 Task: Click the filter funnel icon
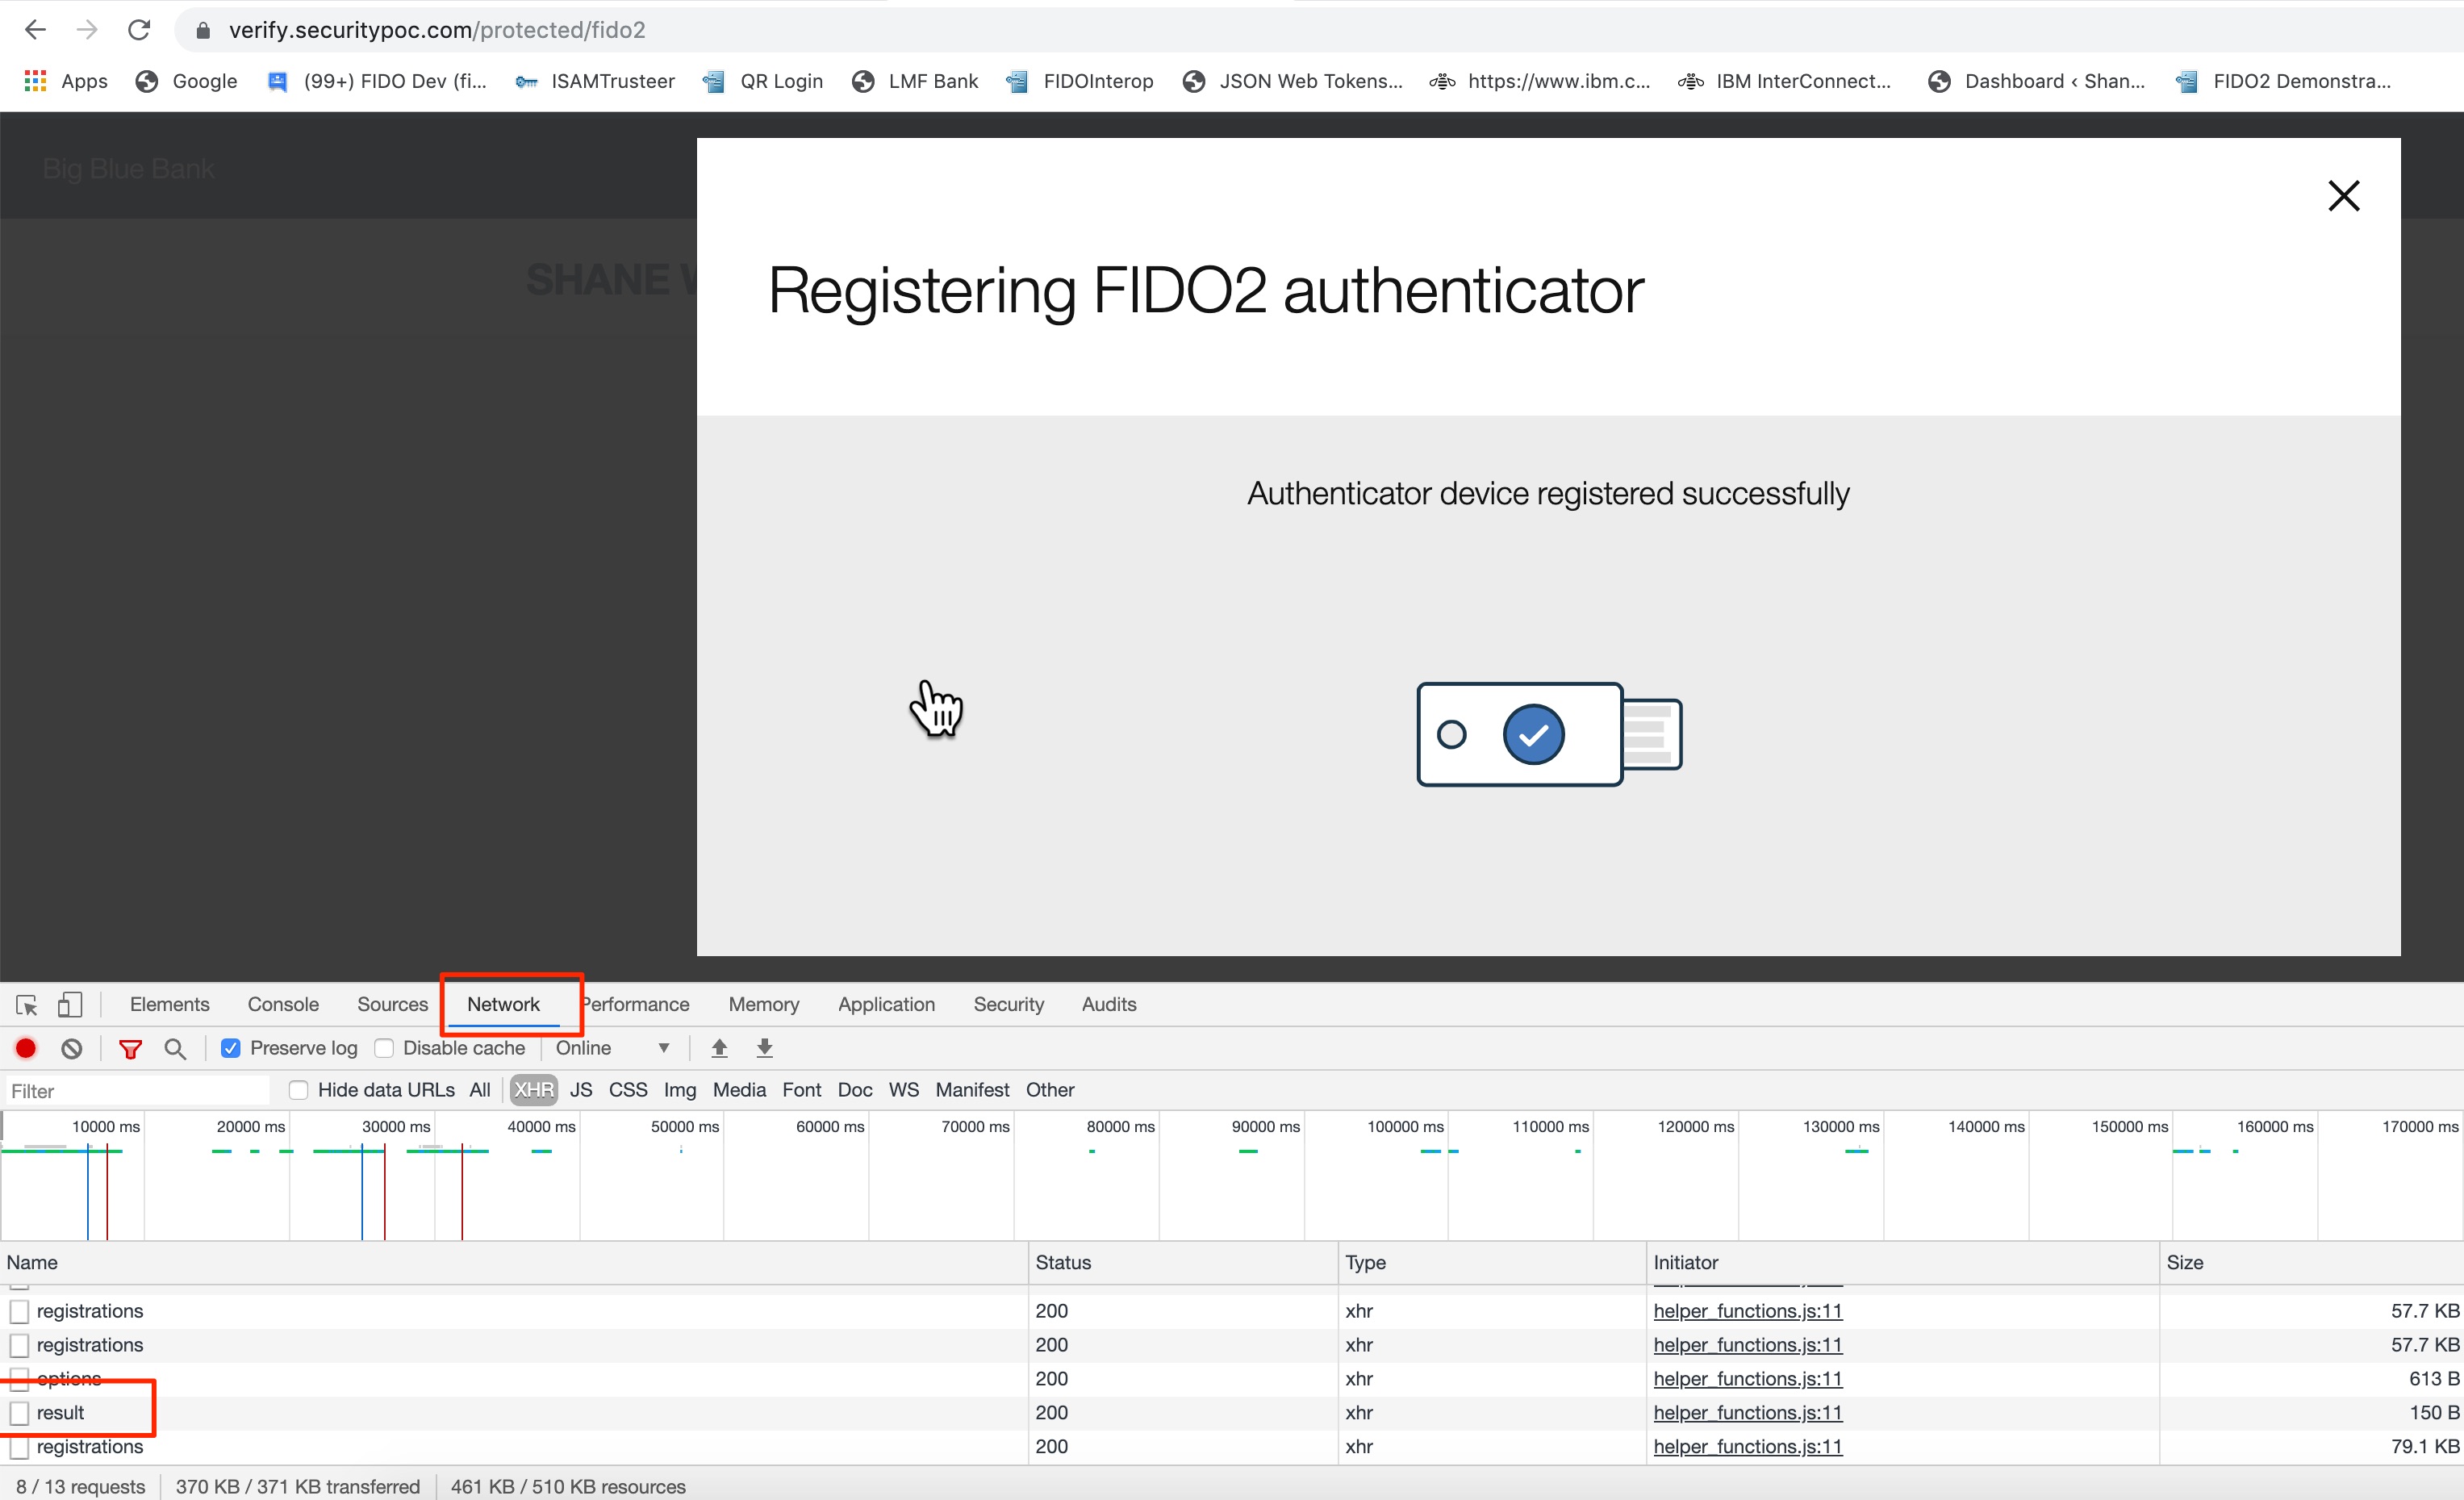click(x=132, y=1047)
